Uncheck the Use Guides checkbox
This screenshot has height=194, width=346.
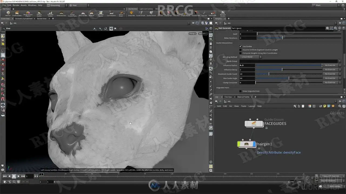tap(240, 46)
